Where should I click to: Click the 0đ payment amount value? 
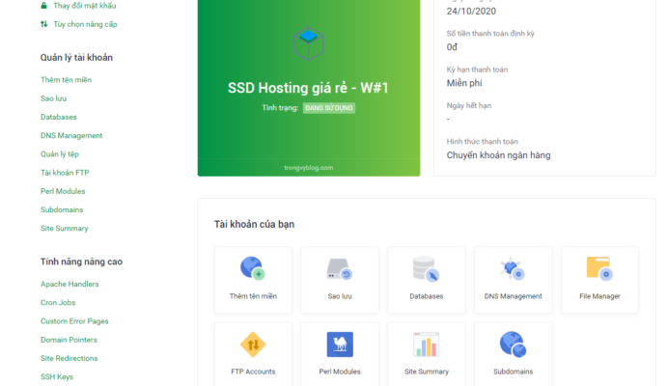[x=452, y=47]
